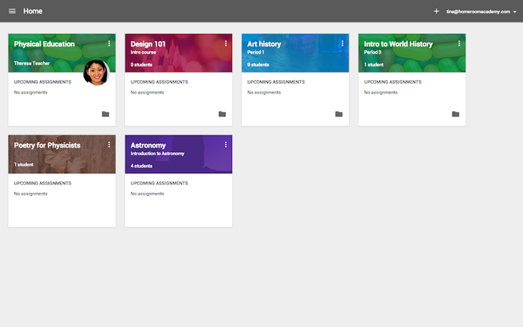Open the Physical Education class folder
Screen dimensions: 523x327
pyautogui.click(x=106, y=114)
